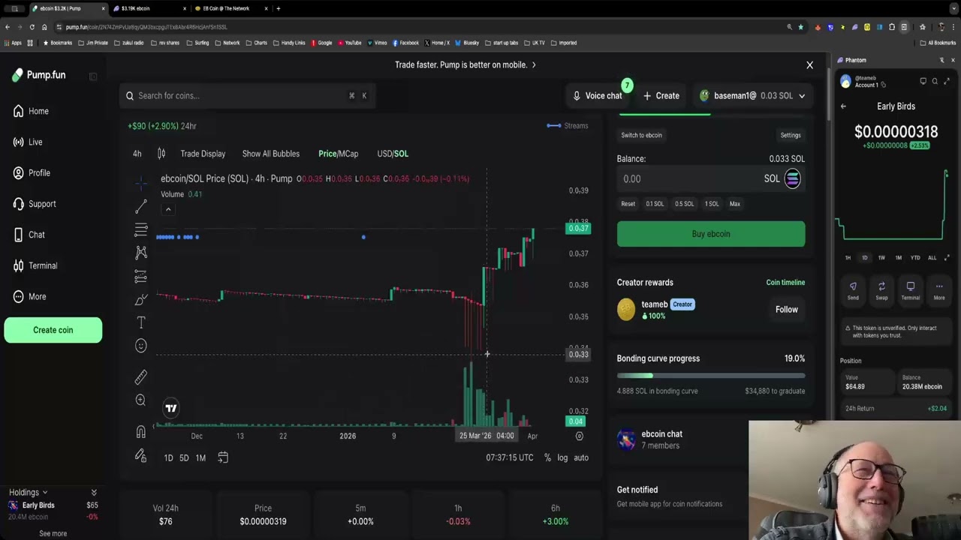Select the 0.5 SOL preset amount
The width and height of the screenshot is (961, 540).
click(x=684, y=204)
